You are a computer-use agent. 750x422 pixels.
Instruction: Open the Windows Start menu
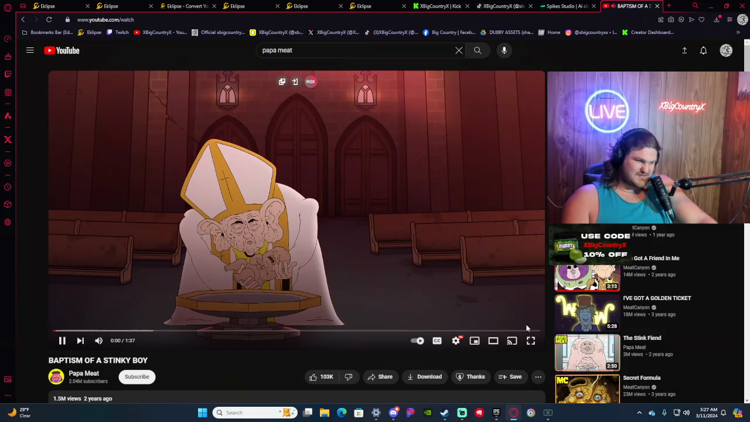pyautogui.click(x=202, y=413)
